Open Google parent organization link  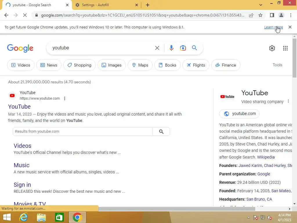264,174
